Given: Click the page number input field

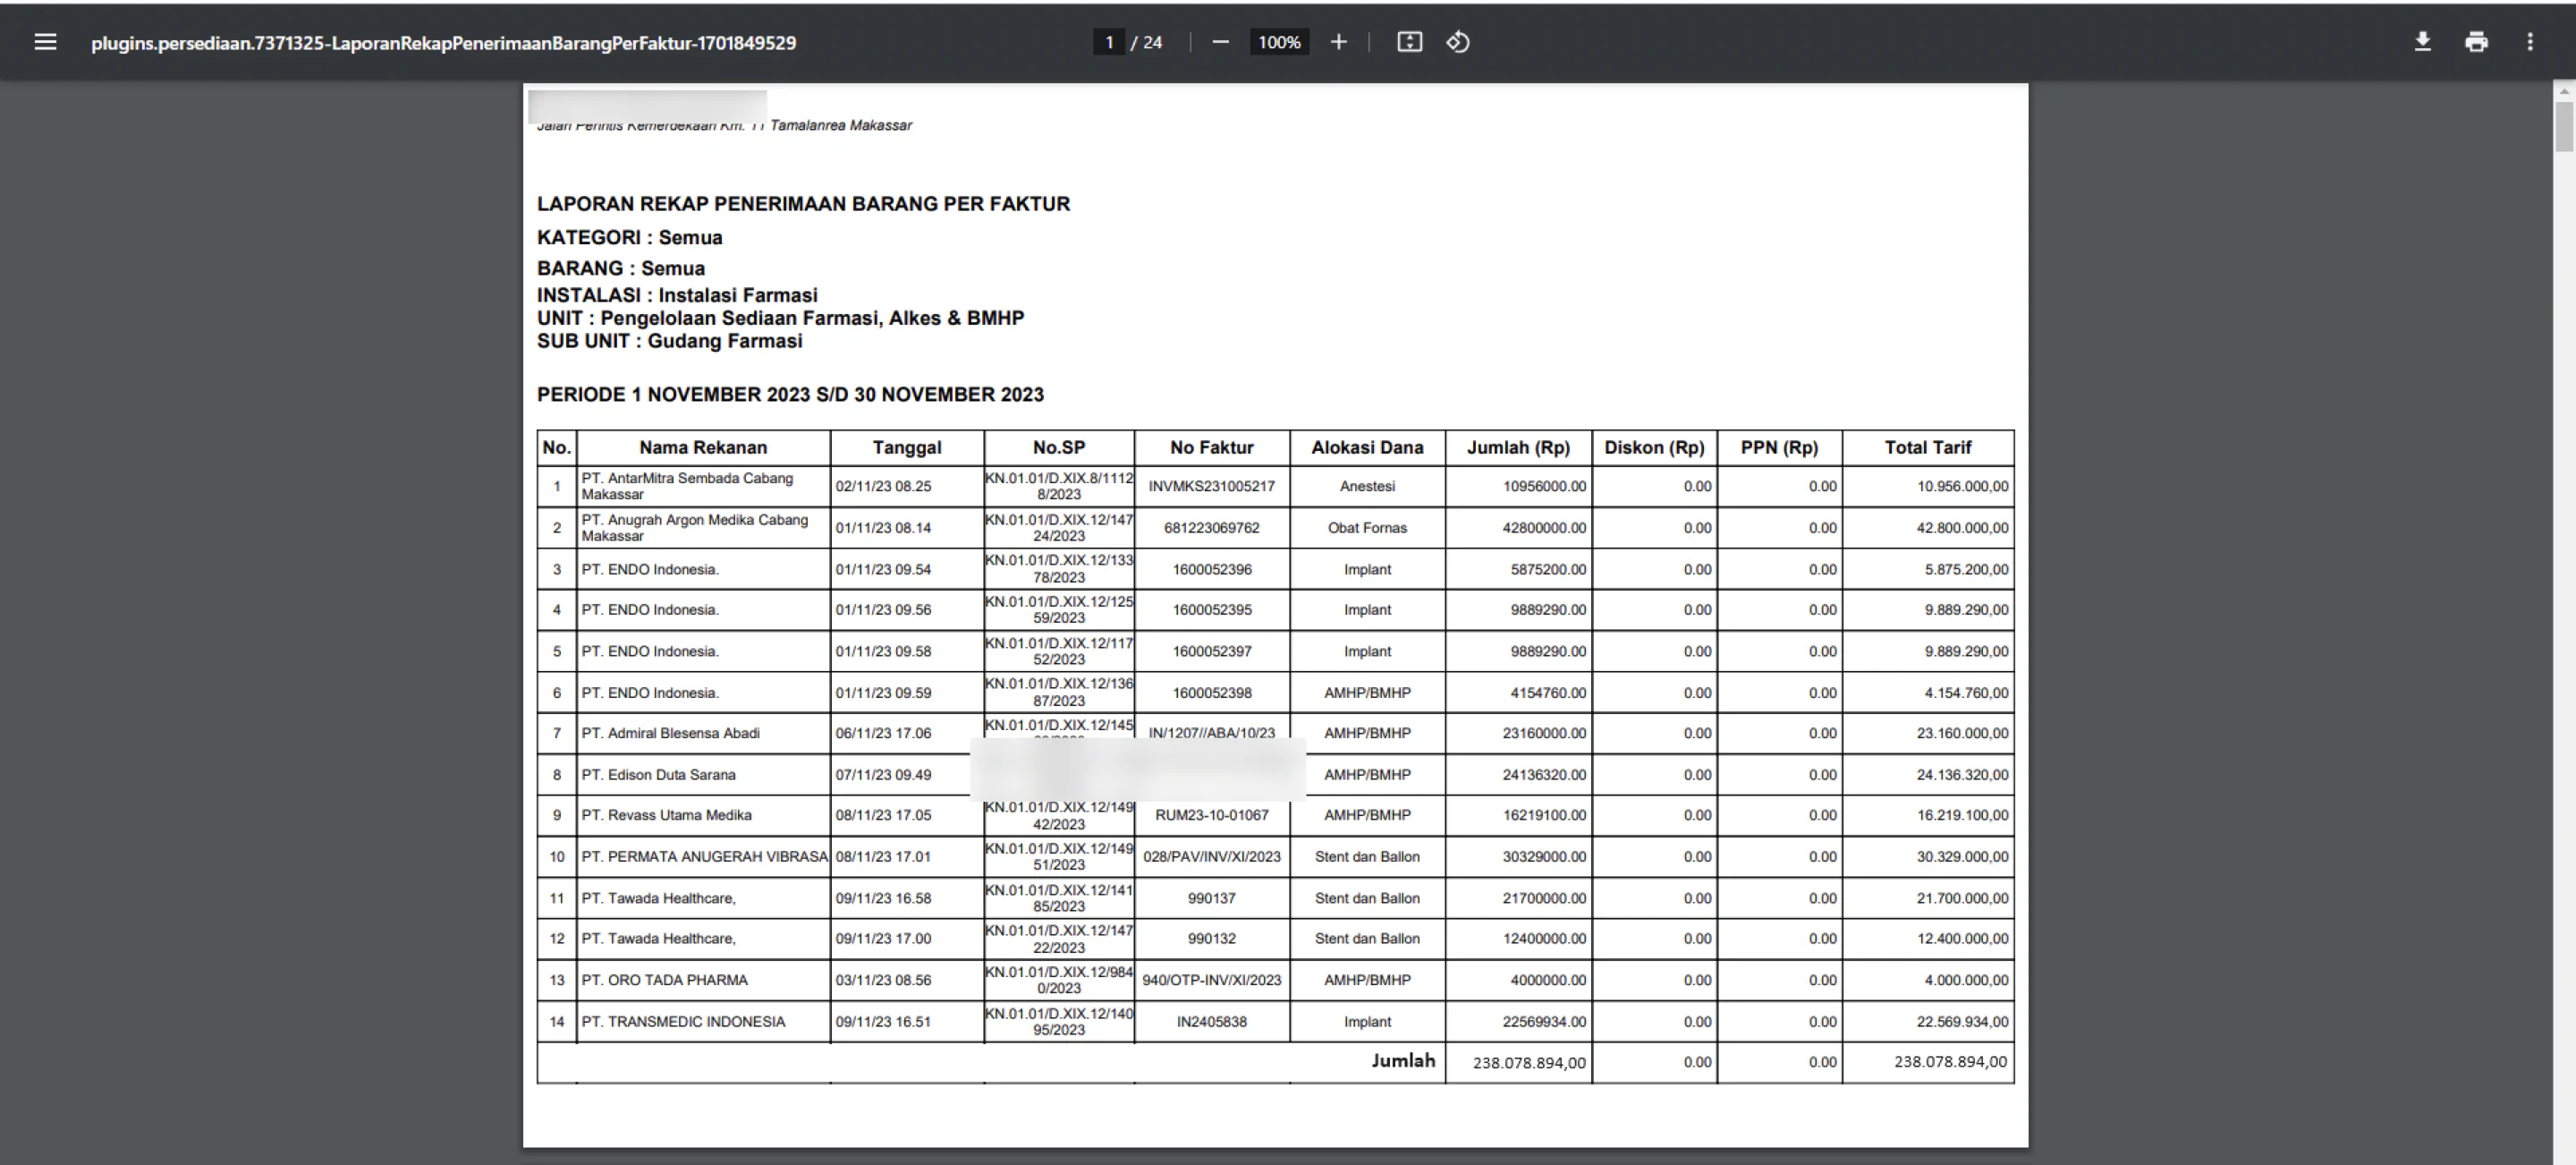Looking at the screenshot, I should click(1109, 42).
